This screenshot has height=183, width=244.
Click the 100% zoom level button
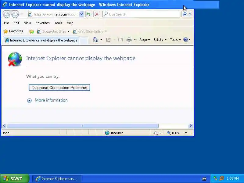click(174, 133)
